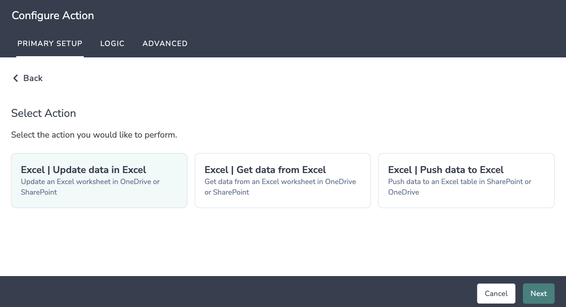Screen dimensions: 566x307
Task: Go back using the Back link
Action: (33, 78)
